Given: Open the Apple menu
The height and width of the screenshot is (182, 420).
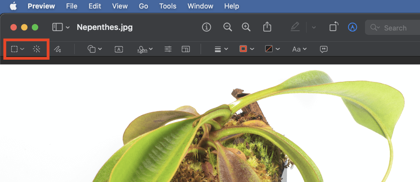Looking at the screenshot, I should click(x=13, y=6).
